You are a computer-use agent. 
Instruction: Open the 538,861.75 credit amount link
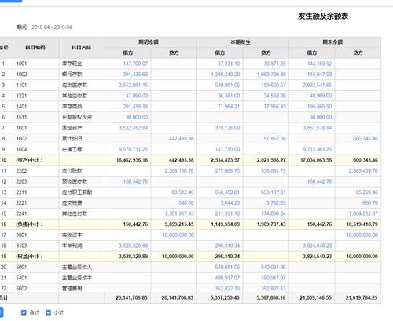pos(274,171)
